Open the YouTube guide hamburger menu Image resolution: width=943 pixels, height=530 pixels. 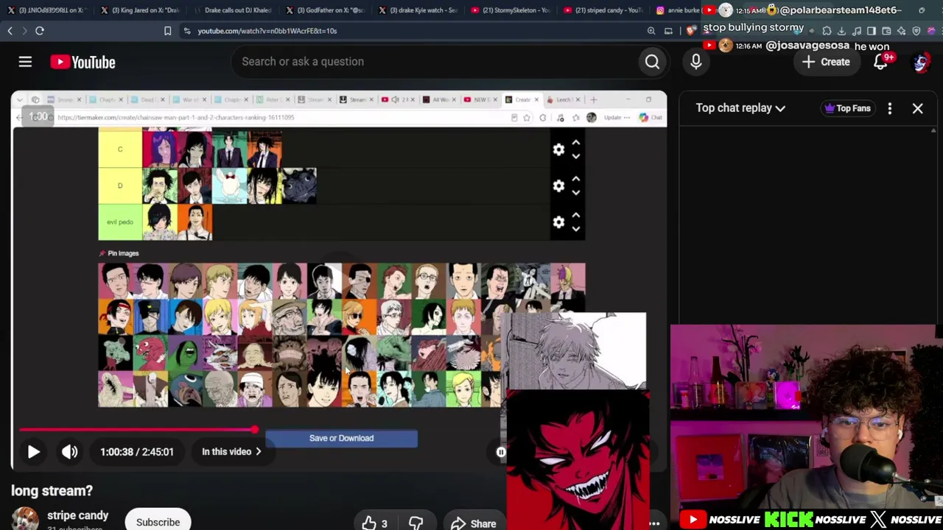(25, 62)
